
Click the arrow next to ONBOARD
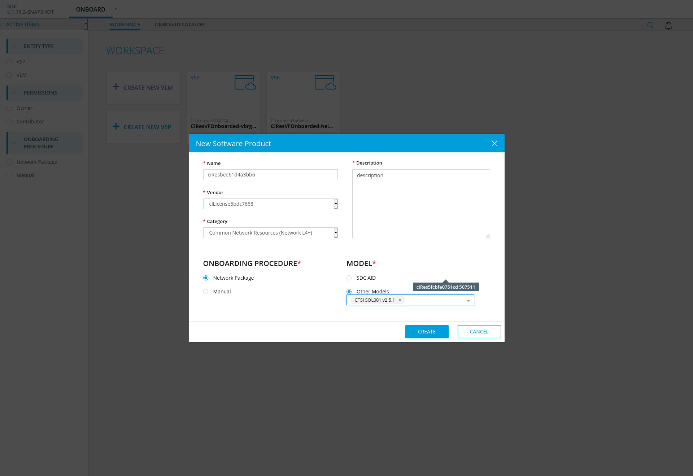[115, 9]
